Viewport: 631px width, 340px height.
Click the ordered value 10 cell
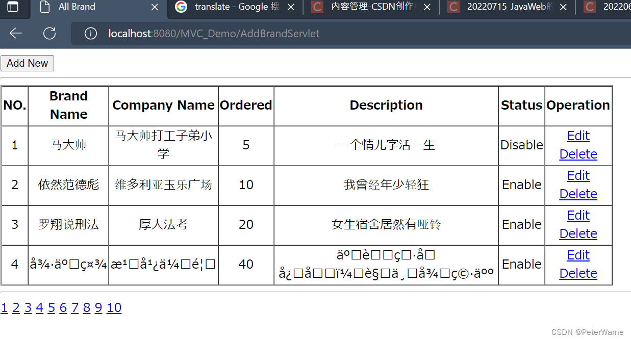[246, 185]
